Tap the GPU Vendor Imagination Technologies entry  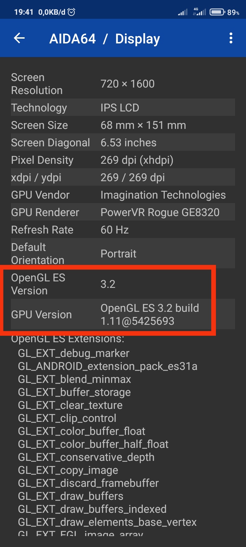click(163, 195)
